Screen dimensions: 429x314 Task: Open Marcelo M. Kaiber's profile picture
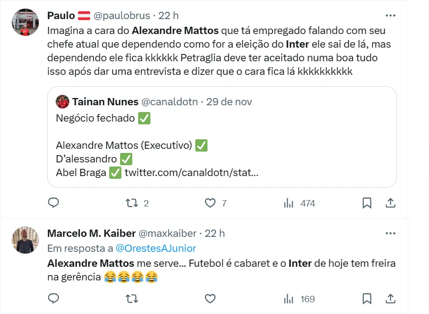point(25,240)
